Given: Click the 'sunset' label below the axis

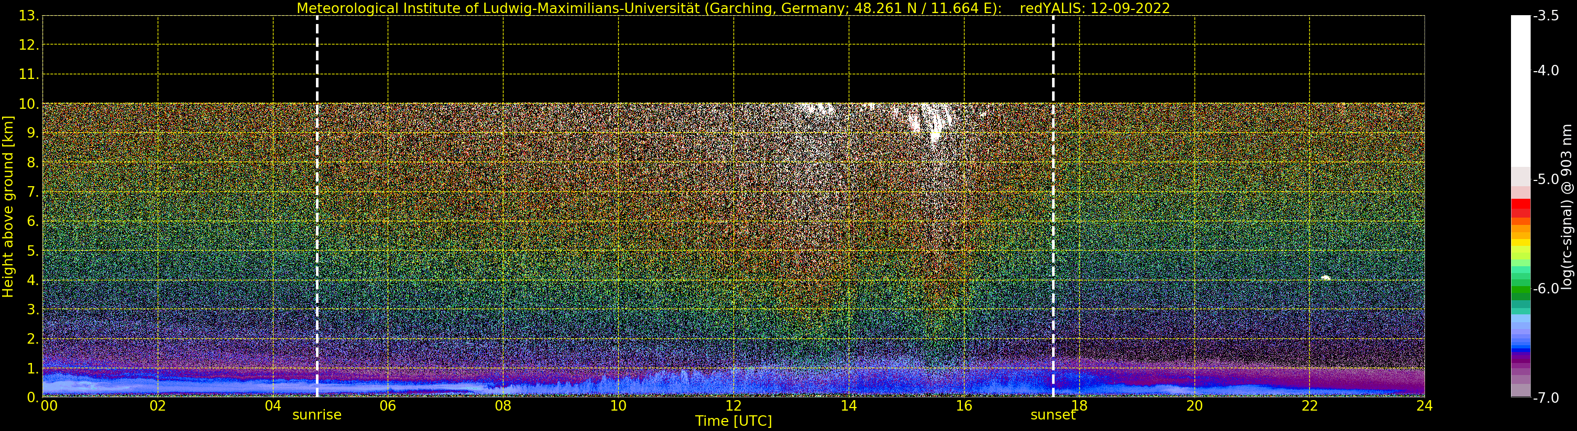Looking at the screenshot, I should pyautogui.click(x=1053, y=414).
